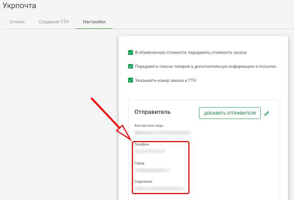The height and width of the screenshot is (200, 294).
Task: Click the blurred contact person value
Action: point(163,133)
